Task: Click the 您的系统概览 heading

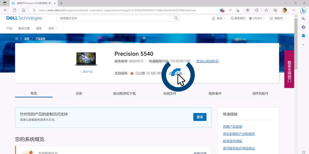Action: tap(30, 139)
